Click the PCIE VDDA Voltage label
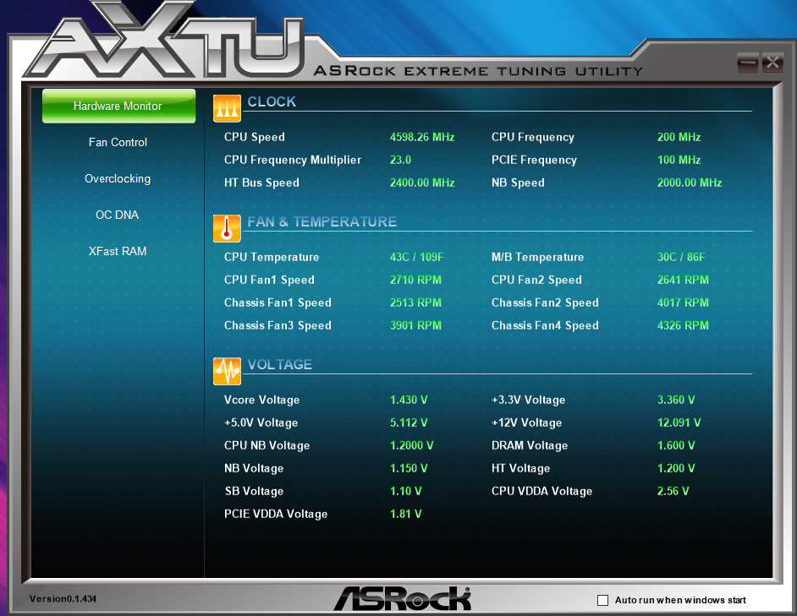 [276, 514]
